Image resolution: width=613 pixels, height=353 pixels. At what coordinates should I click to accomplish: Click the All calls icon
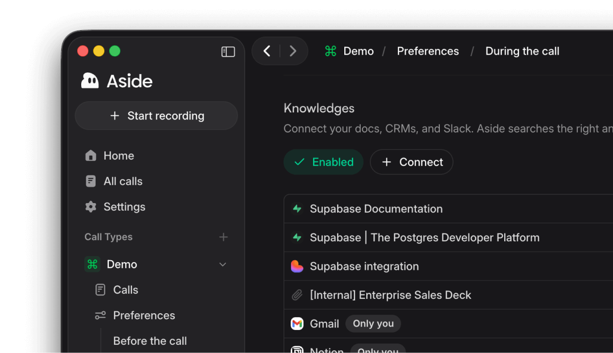coord(90,181)
